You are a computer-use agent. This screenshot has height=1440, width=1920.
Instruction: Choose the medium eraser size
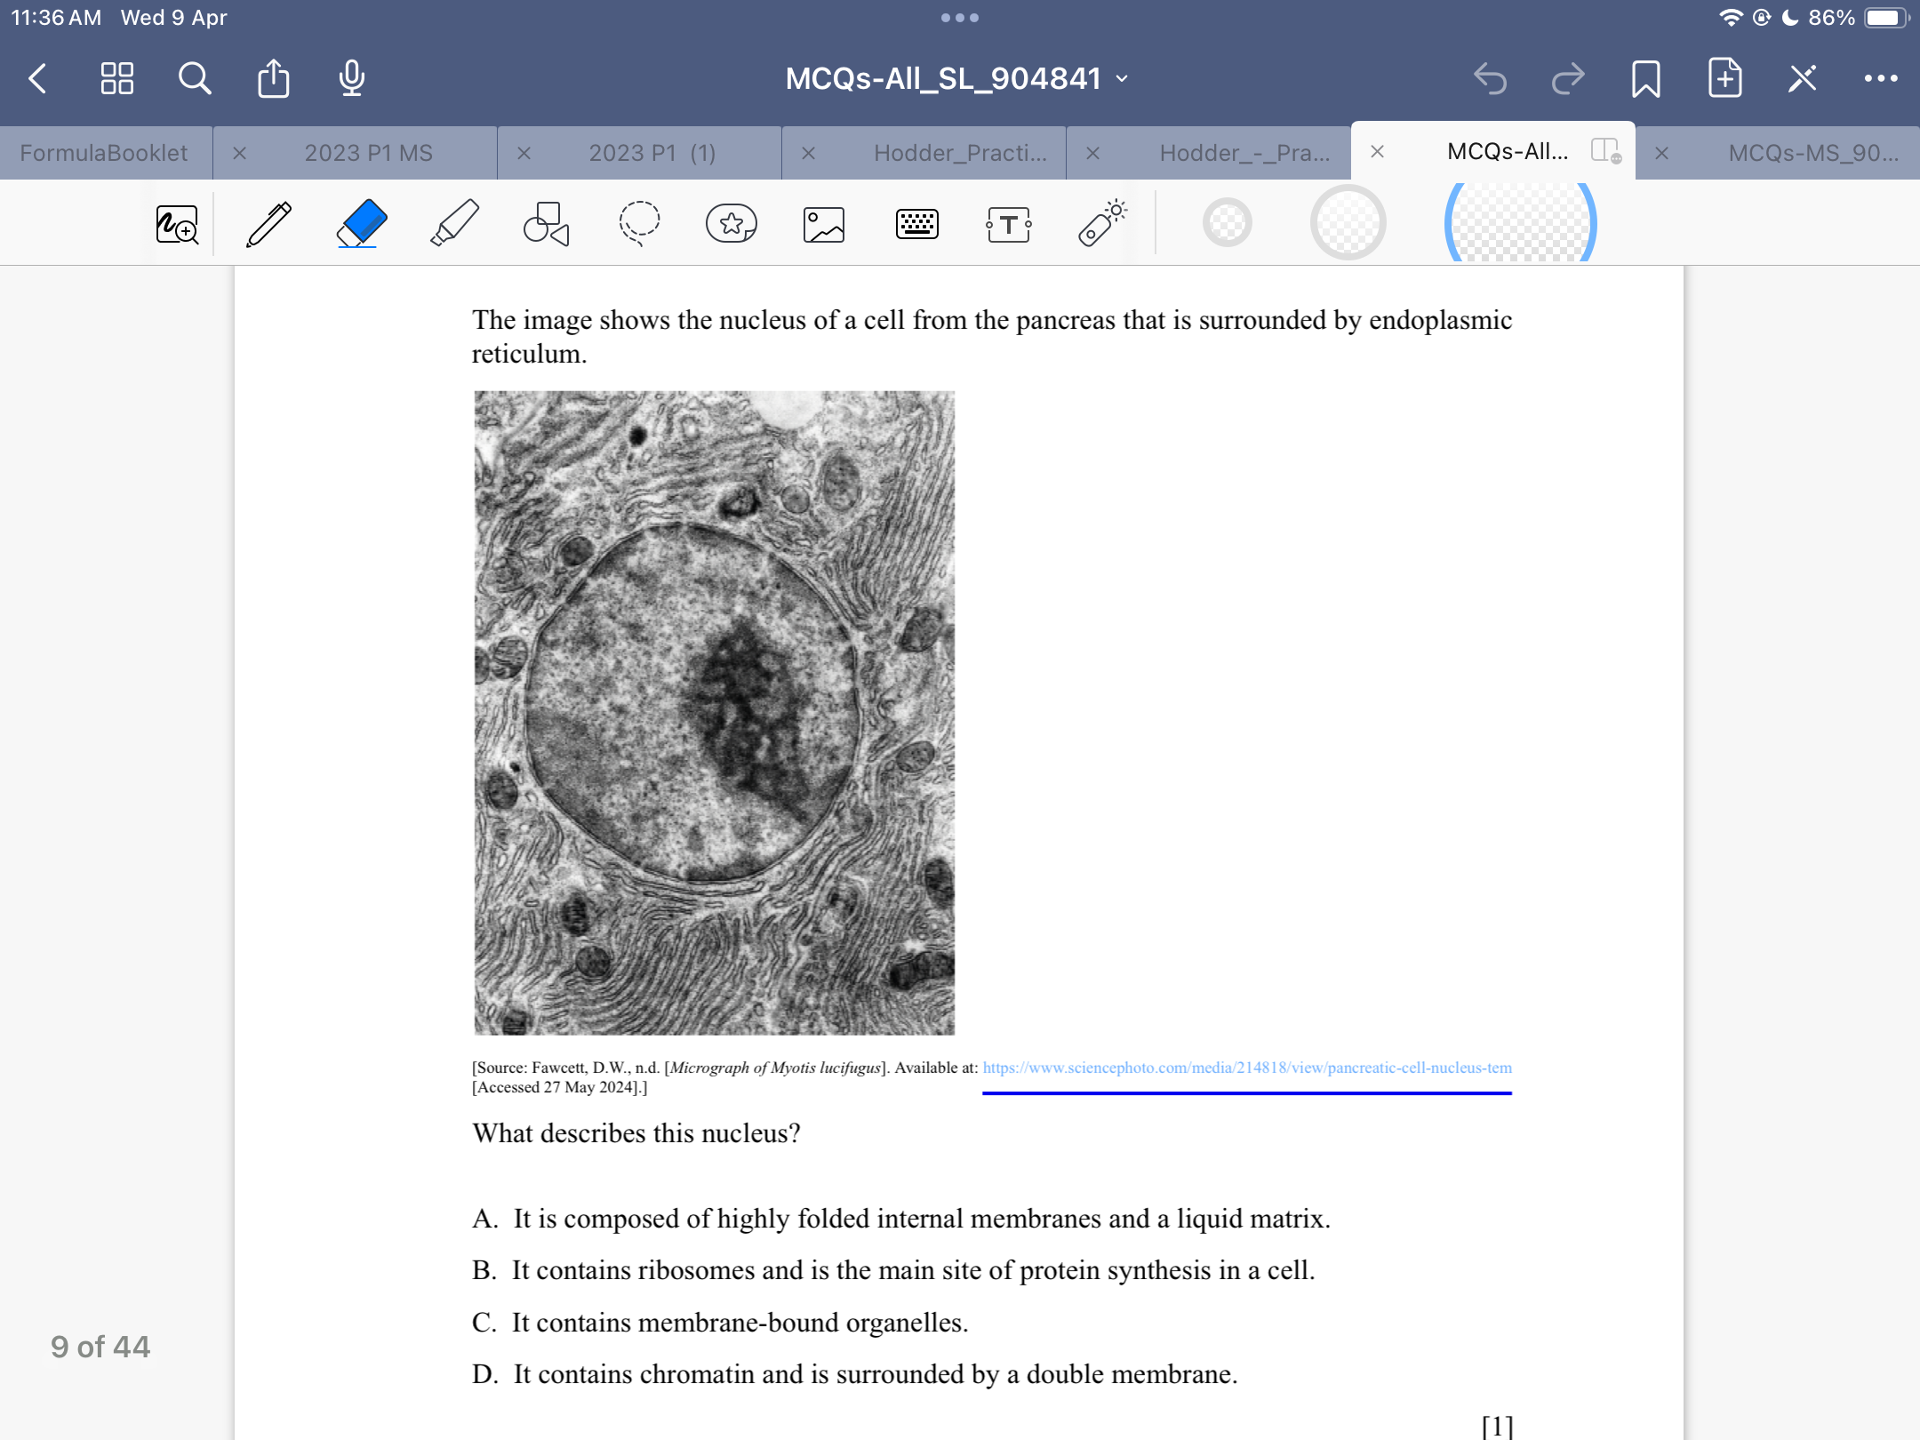click(x=1348, y=223)
